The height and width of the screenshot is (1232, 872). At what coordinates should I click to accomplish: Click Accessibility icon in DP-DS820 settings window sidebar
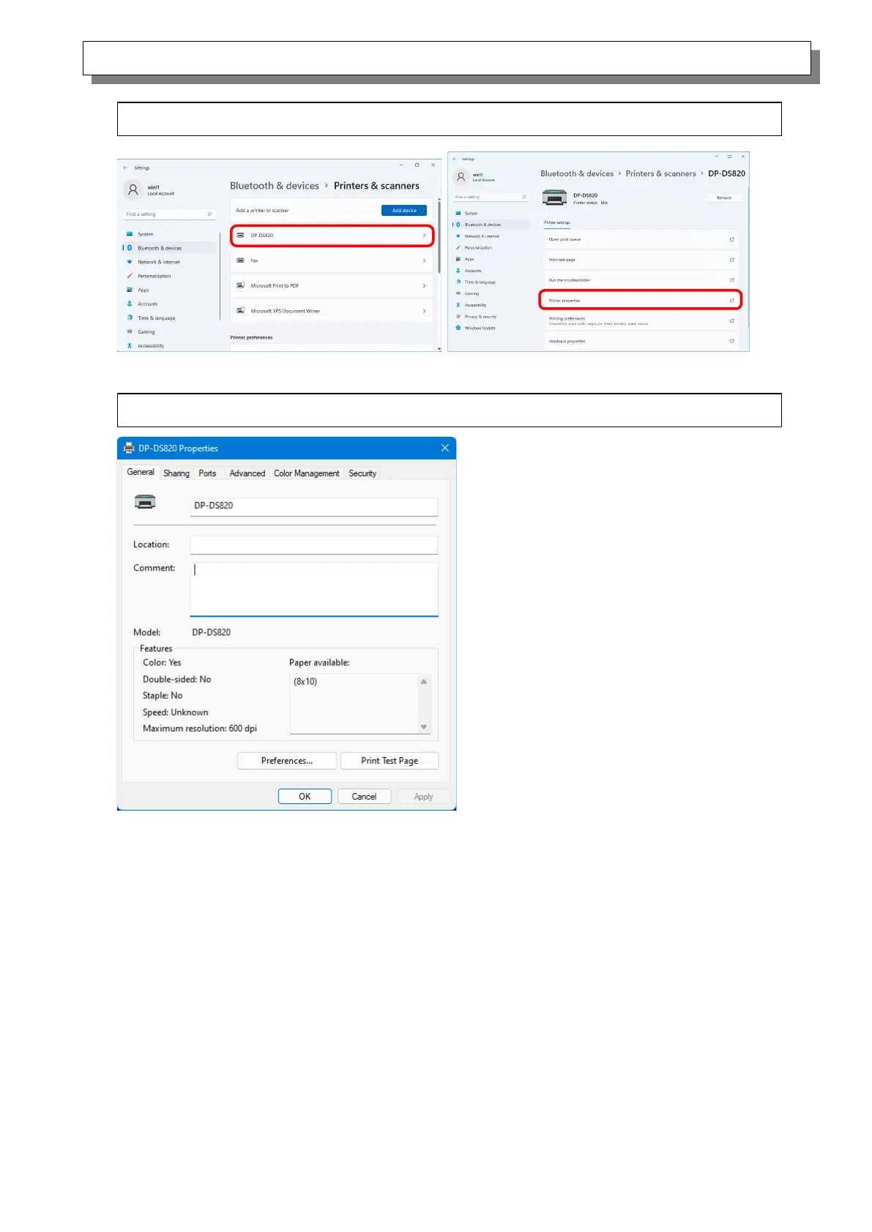pos(458,305)
